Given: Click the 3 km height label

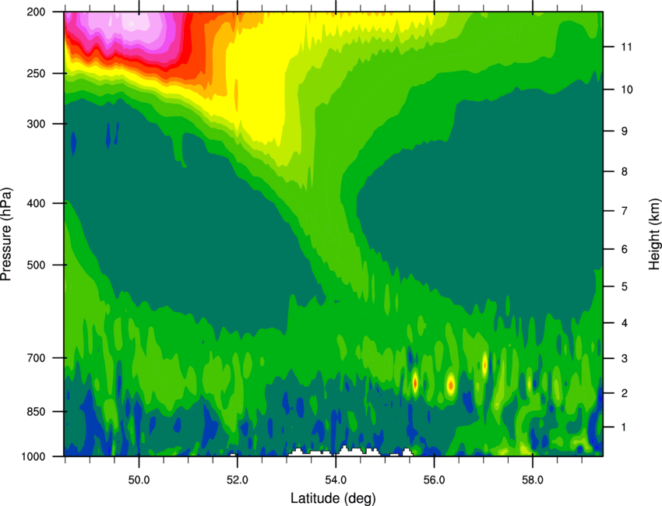Looking at the screenshot, I should [625, 359].
